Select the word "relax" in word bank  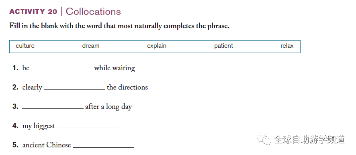[x=287, y=46]
